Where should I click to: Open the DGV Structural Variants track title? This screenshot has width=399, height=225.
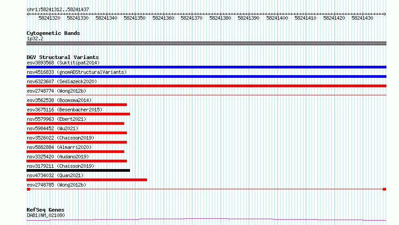point(63,57)
